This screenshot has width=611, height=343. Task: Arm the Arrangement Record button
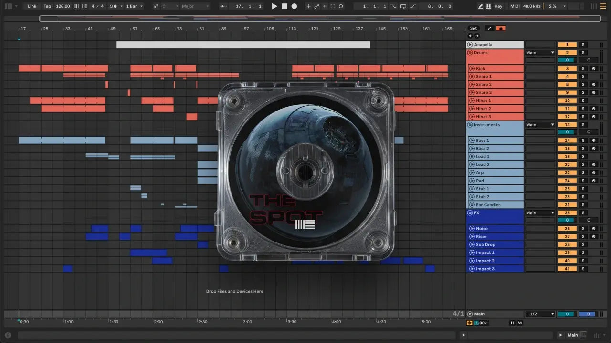click(x=294, y=6)
